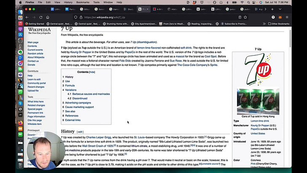The image size is (307, 173).
Task: Open the '7 Up (disambiguation)' link
Action: [x=143, y=42]
